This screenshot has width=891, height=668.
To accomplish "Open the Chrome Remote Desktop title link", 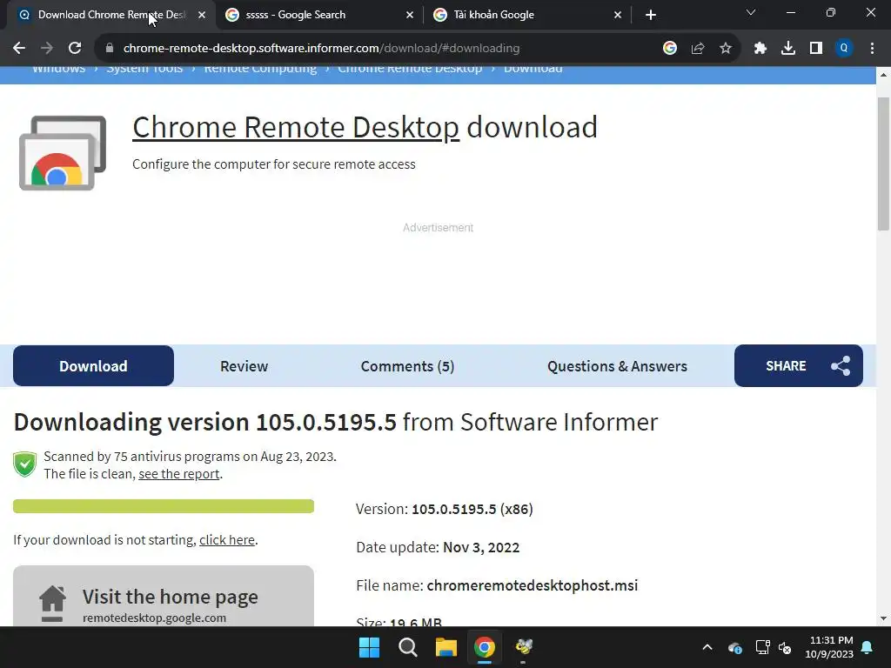I will click(296, 127).
